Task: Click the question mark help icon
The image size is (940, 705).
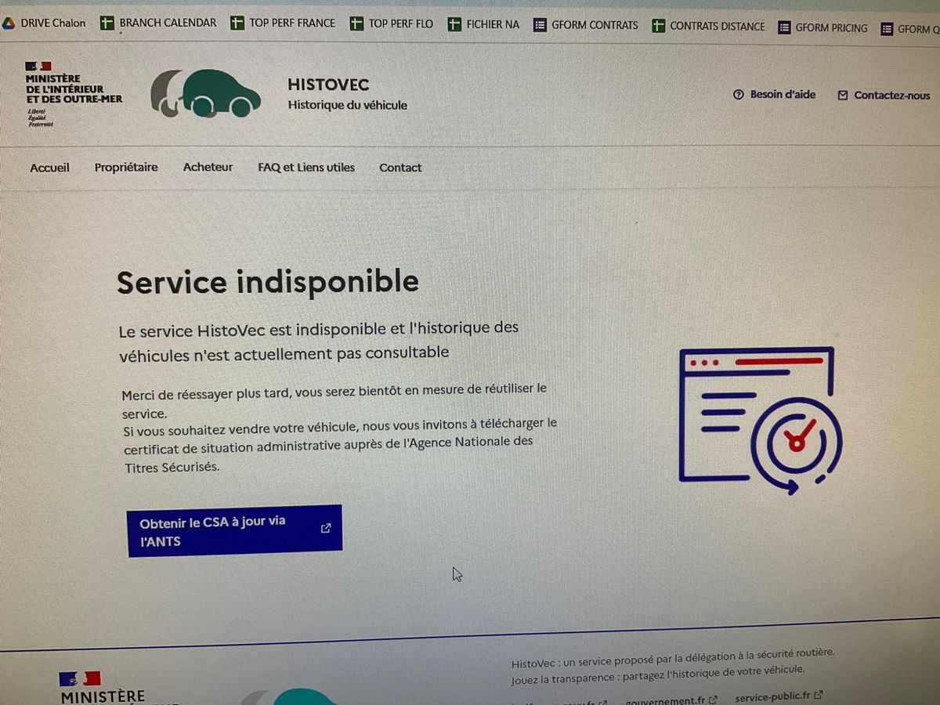Action: 738,95
